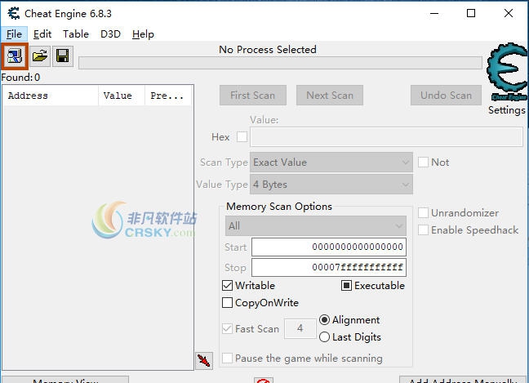Click the Add Address Manually button
Viewport: 529px width, 383px height.
point(463,380)
